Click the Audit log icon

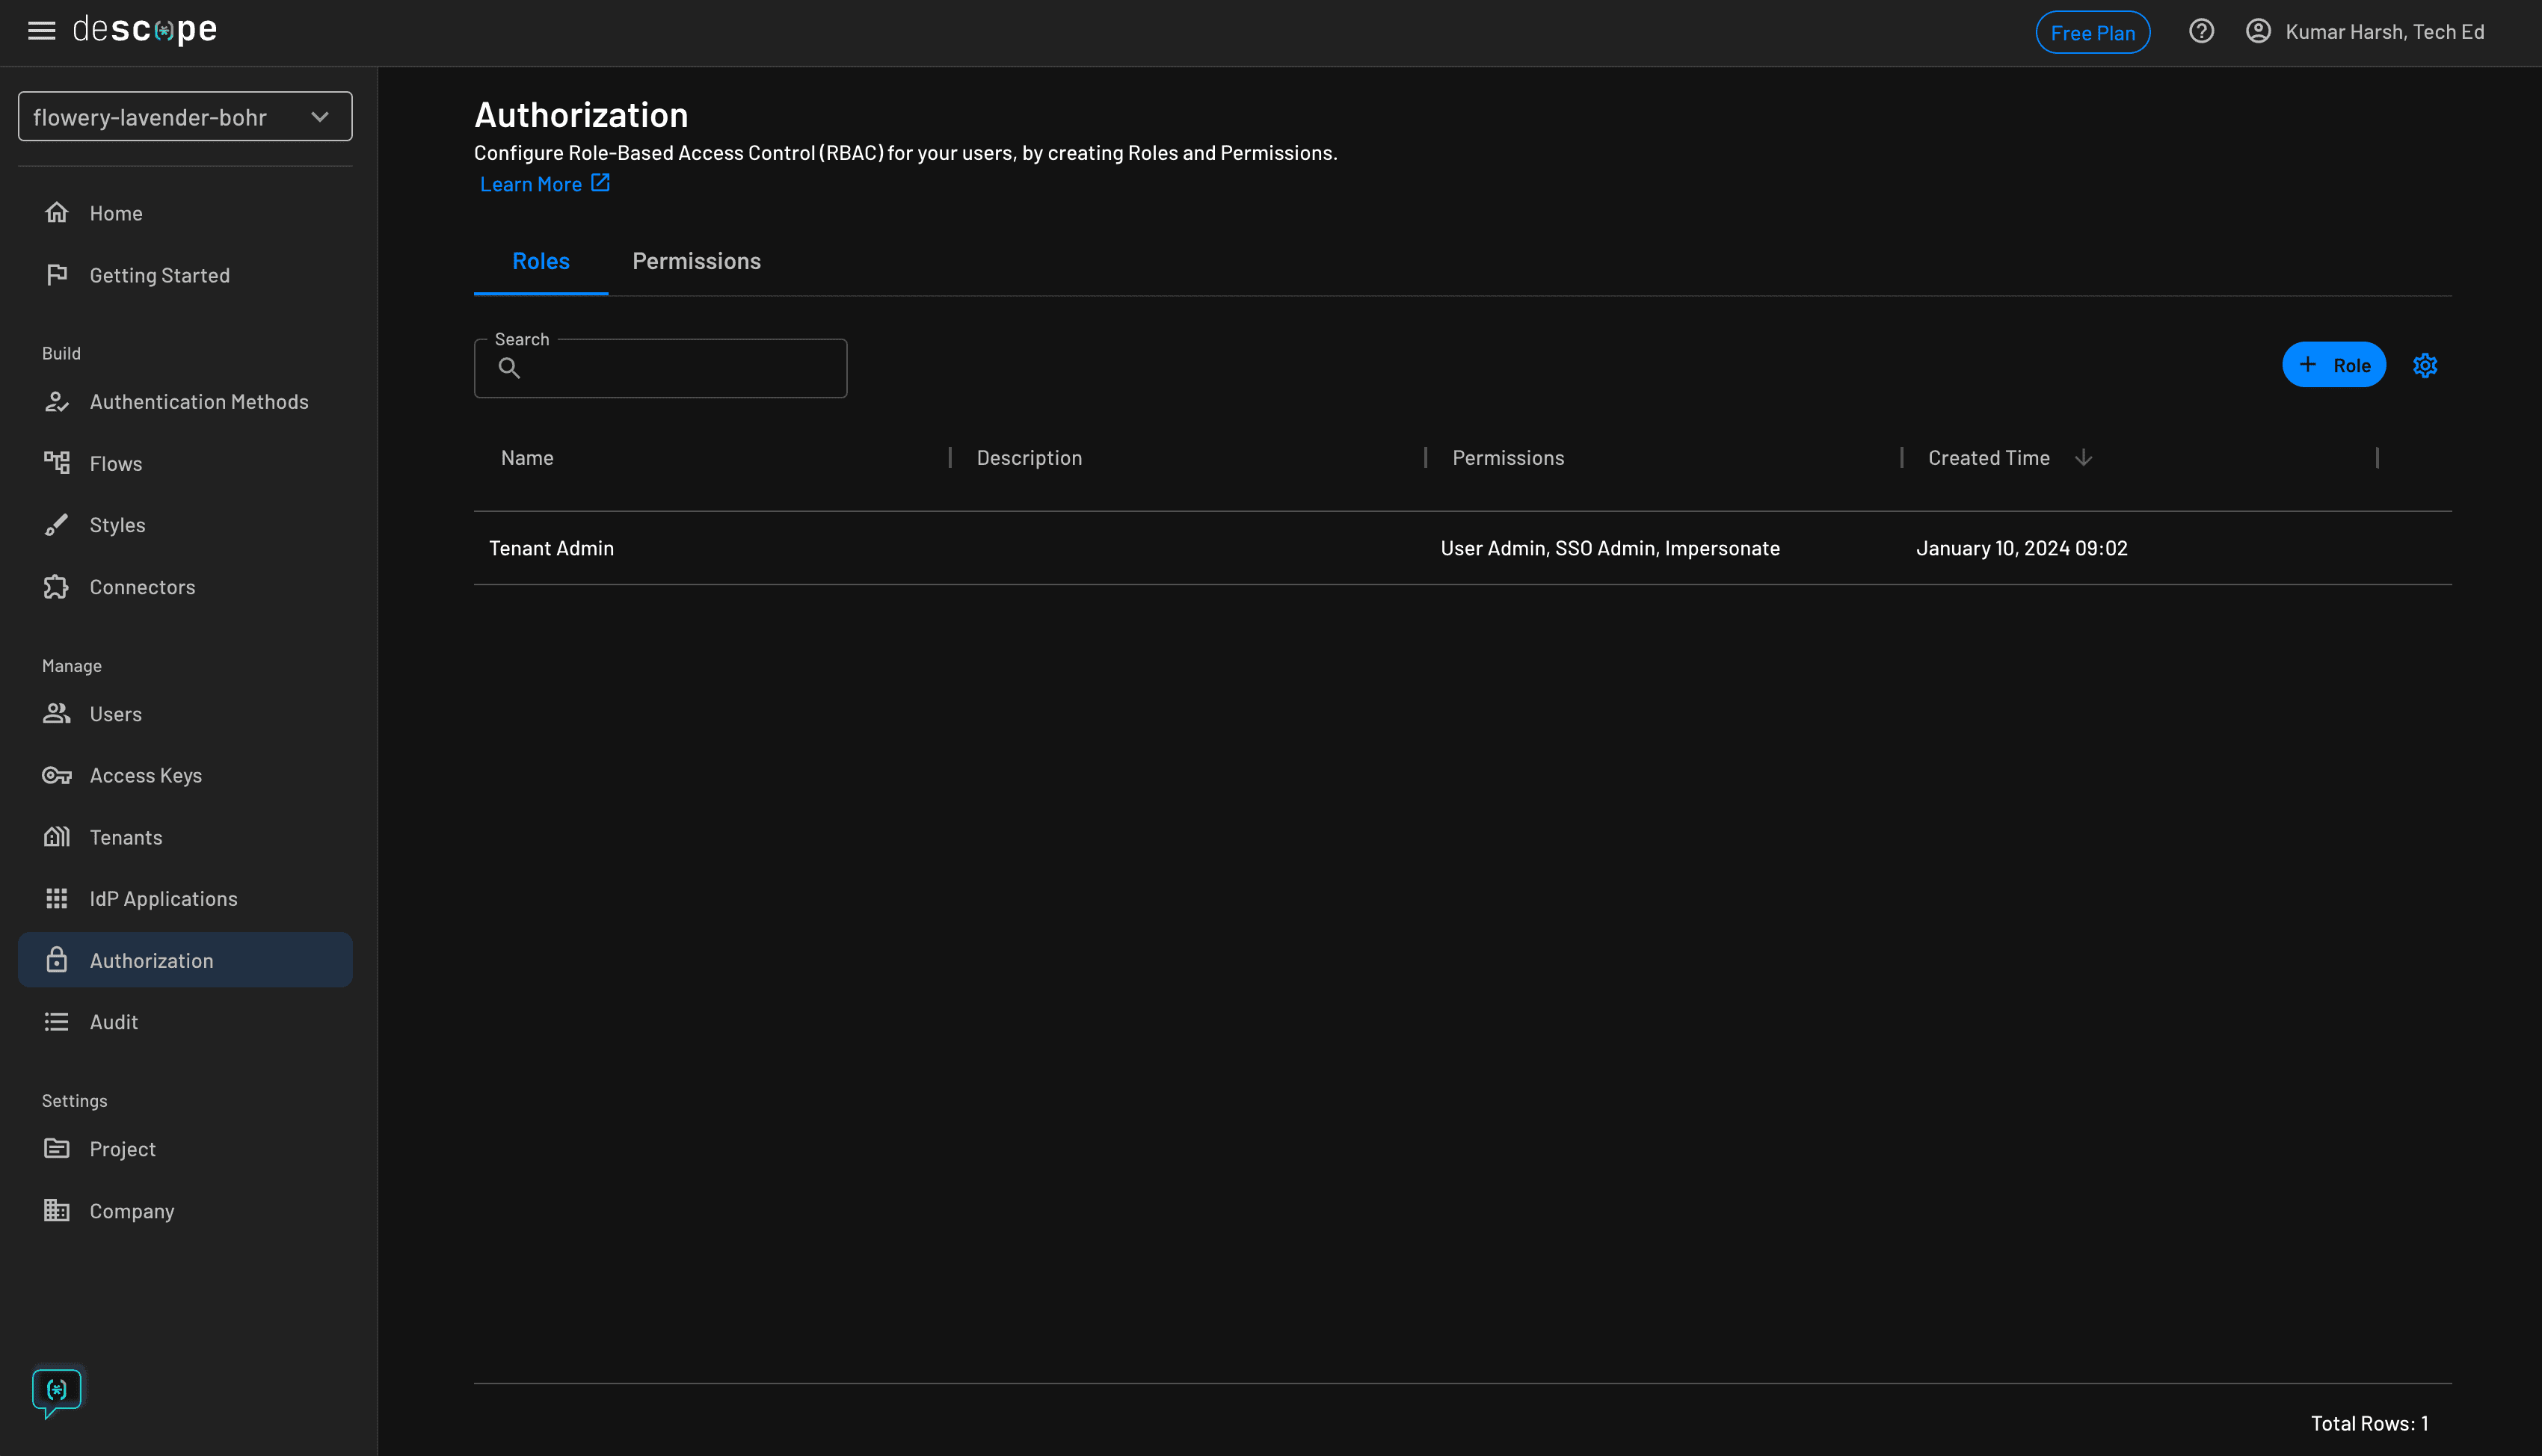click(x=57, y=1021)
